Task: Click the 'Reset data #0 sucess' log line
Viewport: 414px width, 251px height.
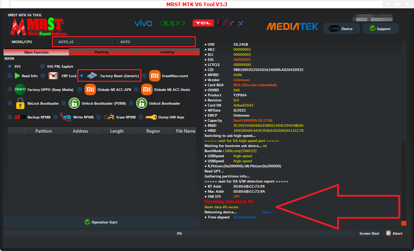Action: (221, 207)
